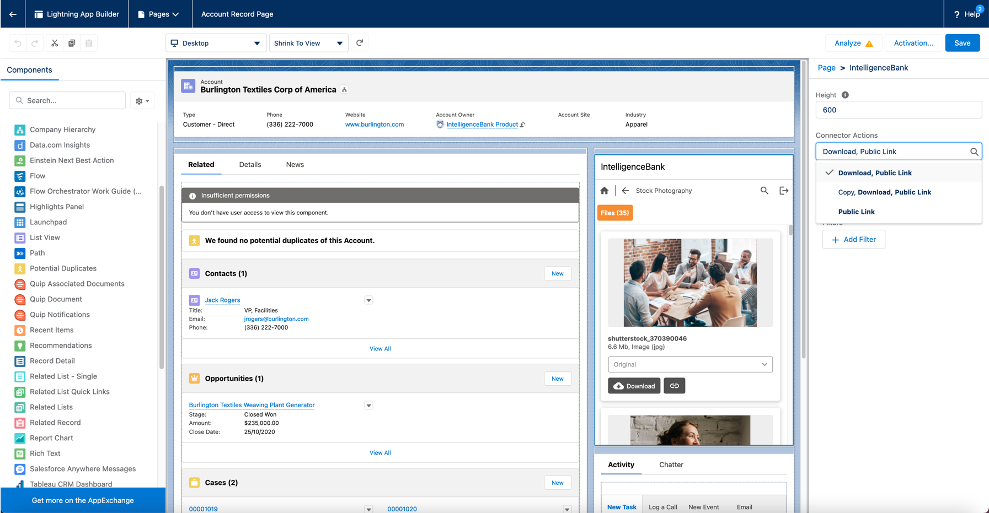Image resolution: width=989 pixels, height=513 pixels.
Task: Open the Shrink To View dropdown
Action: 308,43
